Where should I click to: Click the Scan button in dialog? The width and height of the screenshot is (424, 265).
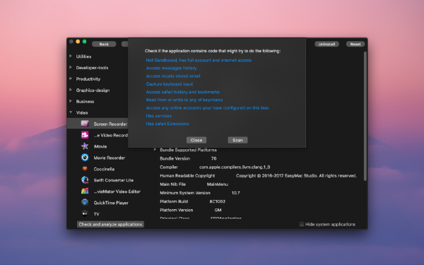237,140
